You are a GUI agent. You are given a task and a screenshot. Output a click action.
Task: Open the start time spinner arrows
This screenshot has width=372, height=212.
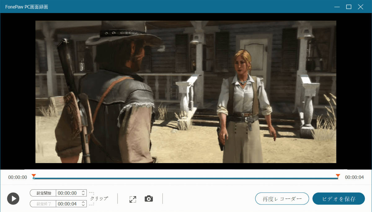coord(83,193)
